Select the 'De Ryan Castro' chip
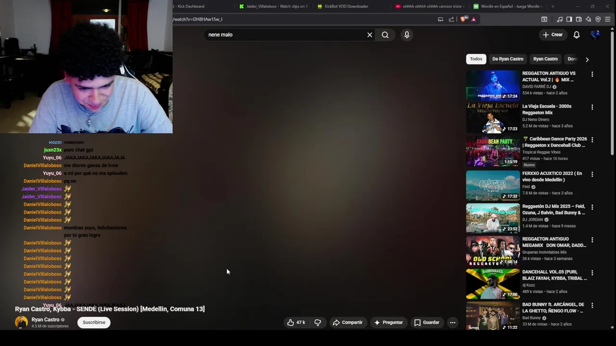 click(x=508, y=59)
